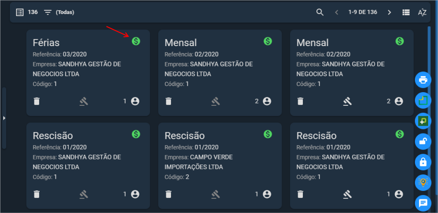
Task: Click the open padlock unlock button
Action: coord(423,142)
